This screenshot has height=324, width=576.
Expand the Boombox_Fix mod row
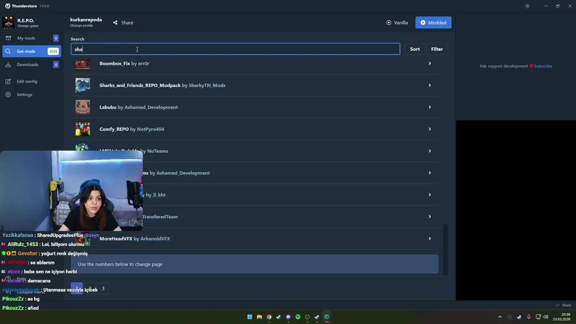(x=430, y=63)
